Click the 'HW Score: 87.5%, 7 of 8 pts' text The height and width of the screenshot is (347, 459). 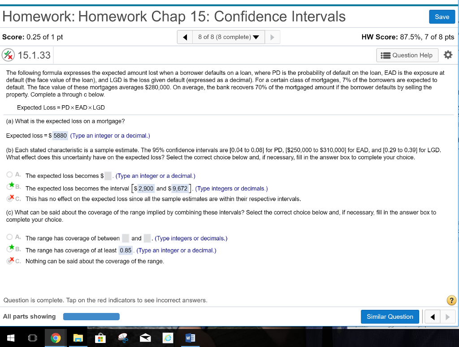(408, 37)
